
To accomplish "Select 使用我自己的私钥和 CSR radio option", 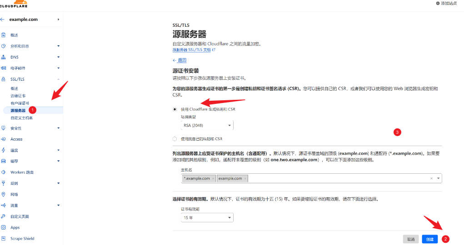I will click(x=175, y=139).
